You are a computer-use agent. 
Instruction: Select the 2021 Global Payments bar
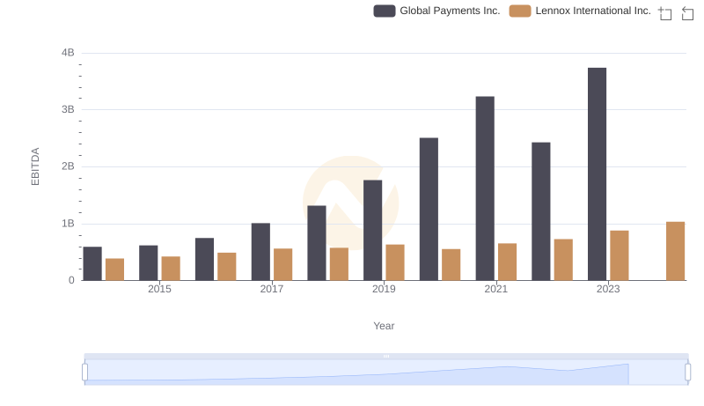pyautogui.click(x=485, y=188)
